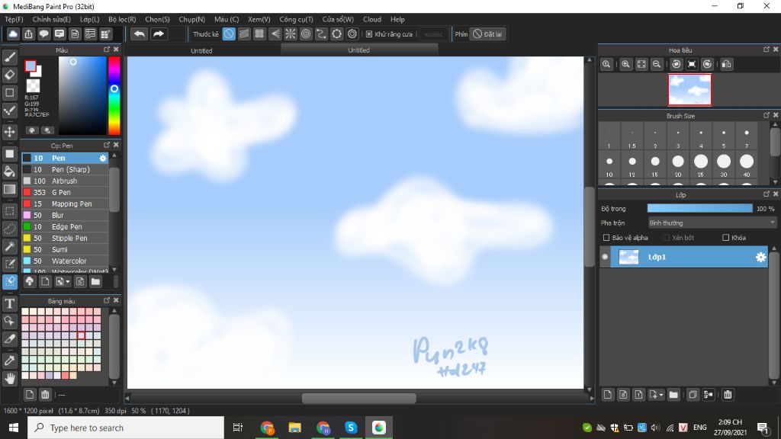Select the Text tool
This screenshot has height=439, width=781.
pos(9,303)
